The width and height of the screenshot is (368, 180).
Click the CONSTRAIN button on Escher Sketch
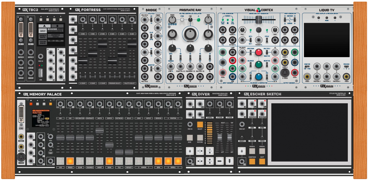252,161
